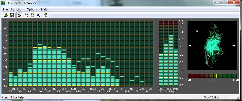Click the blue knob settings icon

click(38, 15)
